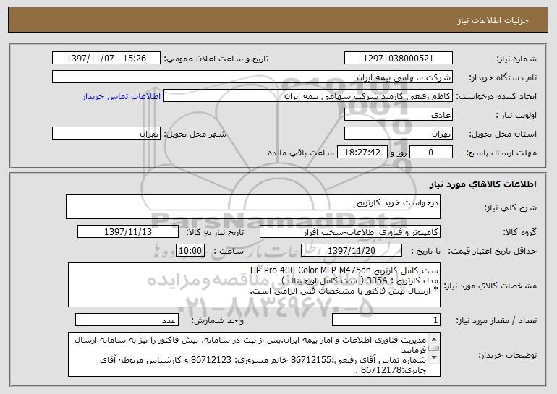557x394 pixels.
Task: Click the buyer organization field شرکت سهامی بیمه ایران
Action: coord(252,77)
